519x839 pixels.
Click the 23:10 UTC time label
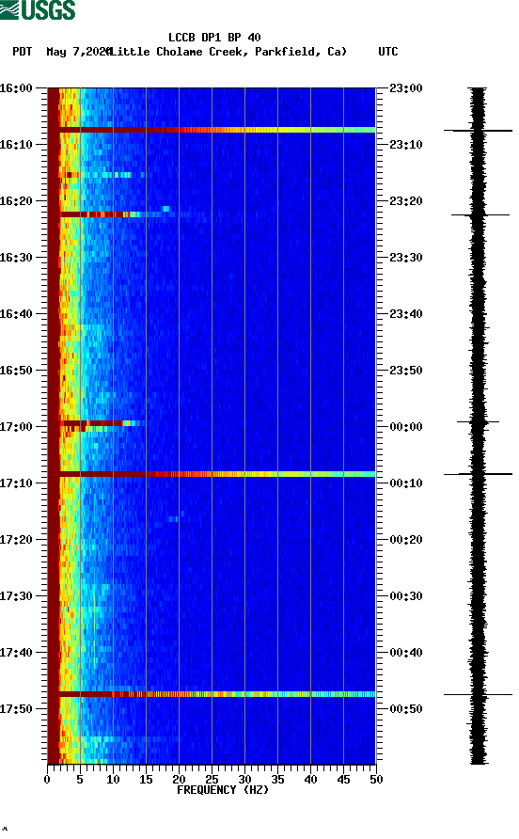point(406,145)
